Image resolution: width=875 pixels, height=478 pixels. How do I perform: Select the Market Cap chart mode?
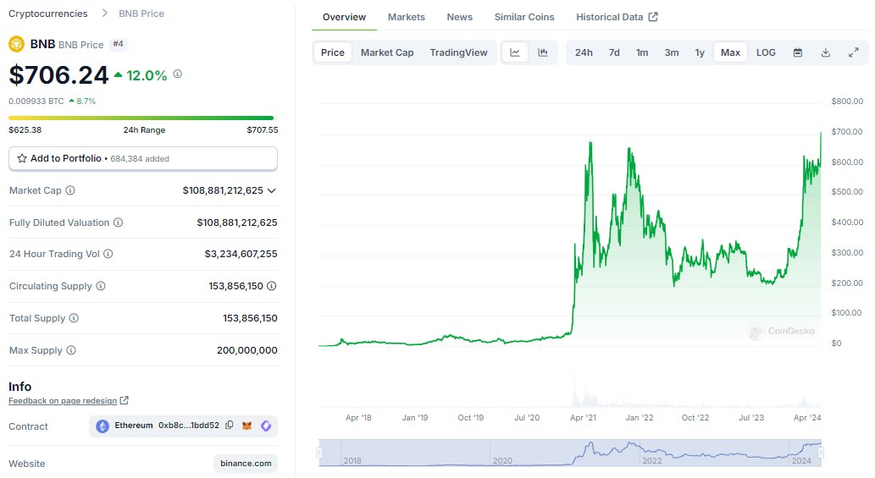387,52
